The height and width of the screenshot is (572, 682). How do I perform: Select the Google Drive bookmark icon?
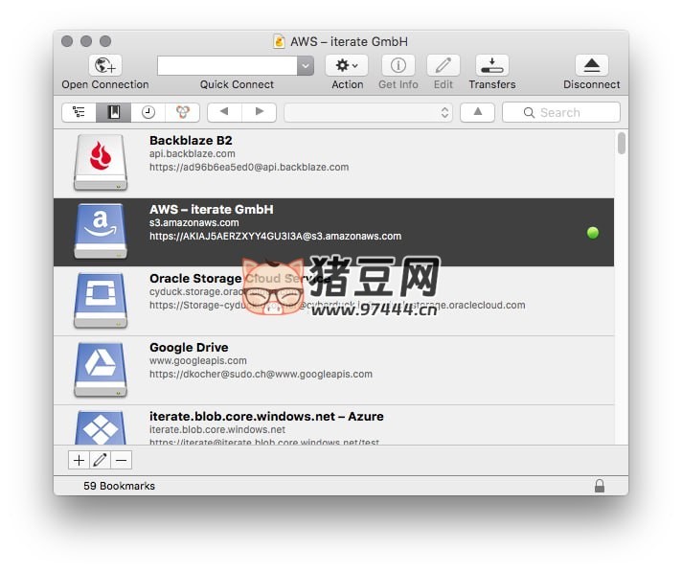pos(101,369)
